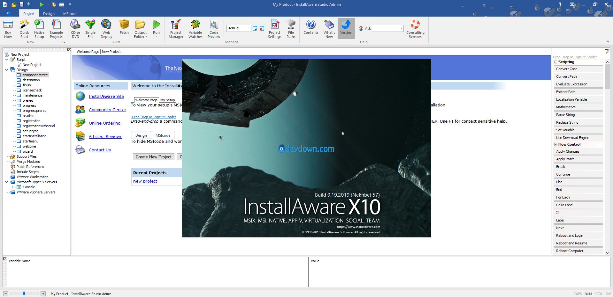Screen dimensions: 613x297
Task: Click the zoom out minus button
Action: pos(6,294)
